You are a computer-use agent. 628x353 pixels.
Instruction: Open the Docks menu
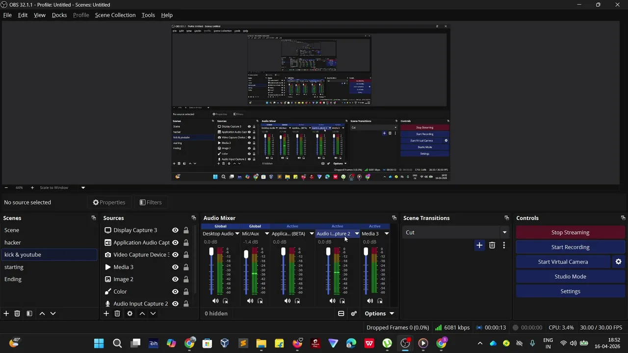[59, 15]
